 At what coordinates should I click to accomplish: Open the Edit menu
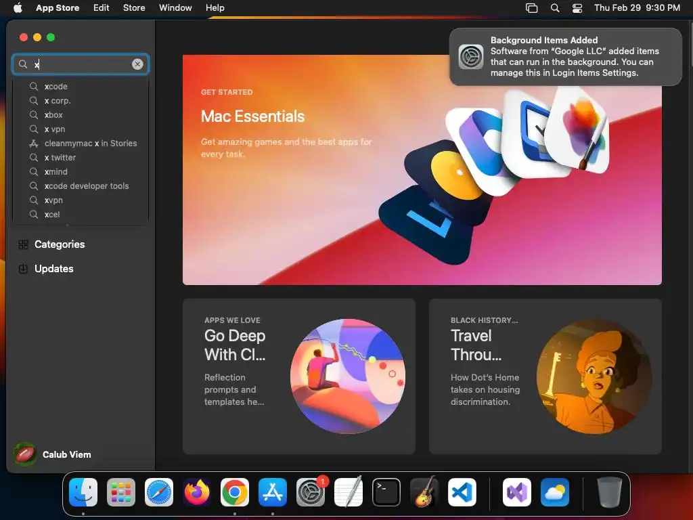click(102, 8)
